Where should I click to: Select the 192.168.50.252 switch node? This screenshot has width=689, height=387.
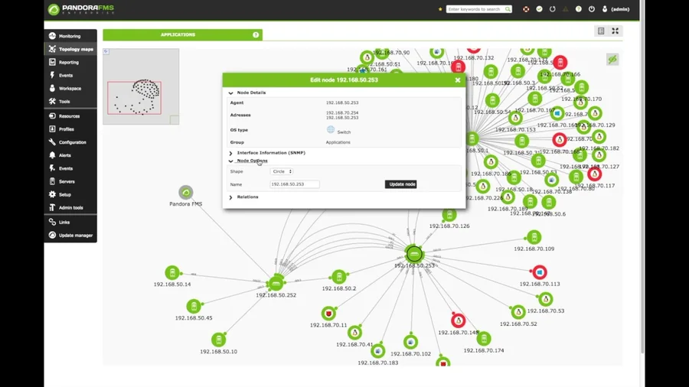[276, 284]
